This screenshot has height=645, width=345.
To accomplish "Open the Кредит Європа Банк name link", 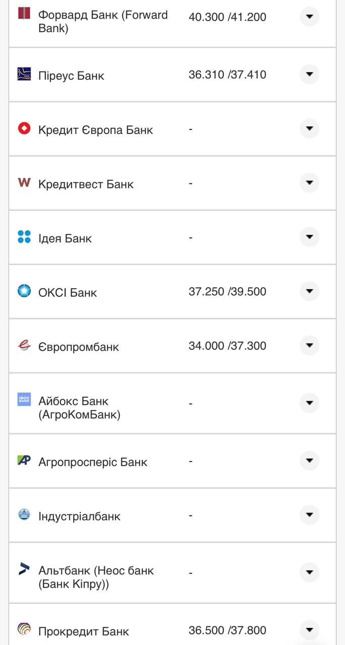I will click(95, 130).
